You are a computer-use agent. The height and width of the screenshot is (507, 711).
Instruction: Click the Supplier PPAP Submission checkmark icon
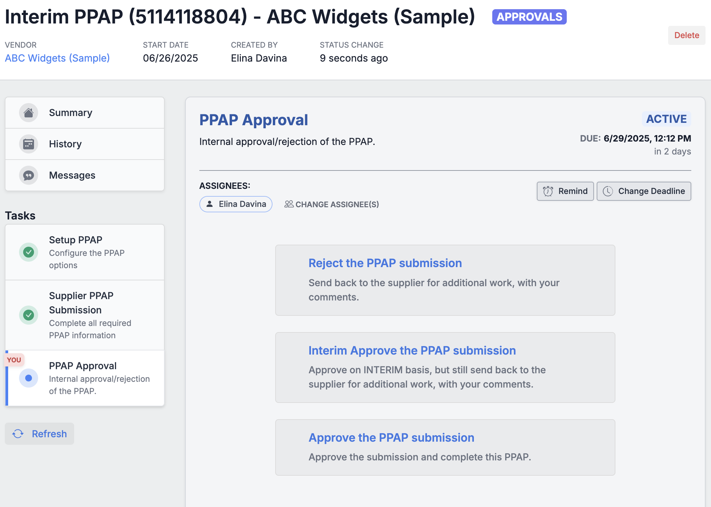tap(29, 315)
